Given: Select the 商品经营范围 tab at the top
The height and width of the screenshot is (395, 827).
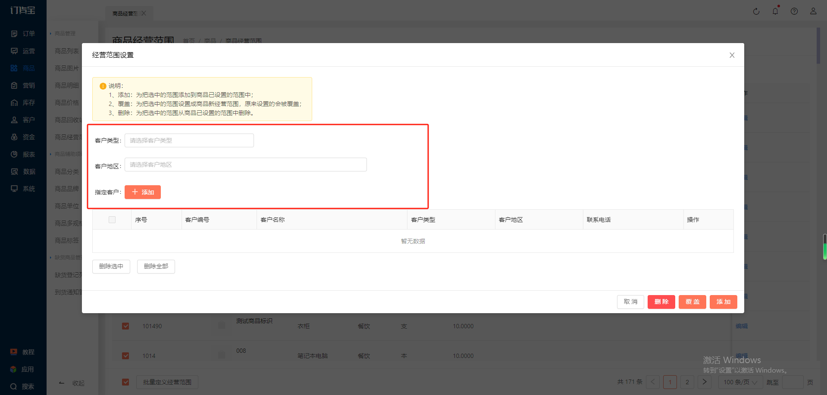Looking at the screenshot, I should pyautogui.click(x=125, y=13).
